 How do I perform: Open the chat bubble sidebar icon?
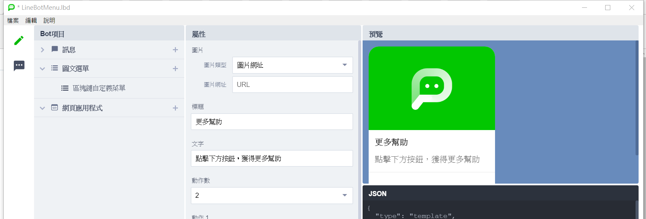click(x=19, y=66)
